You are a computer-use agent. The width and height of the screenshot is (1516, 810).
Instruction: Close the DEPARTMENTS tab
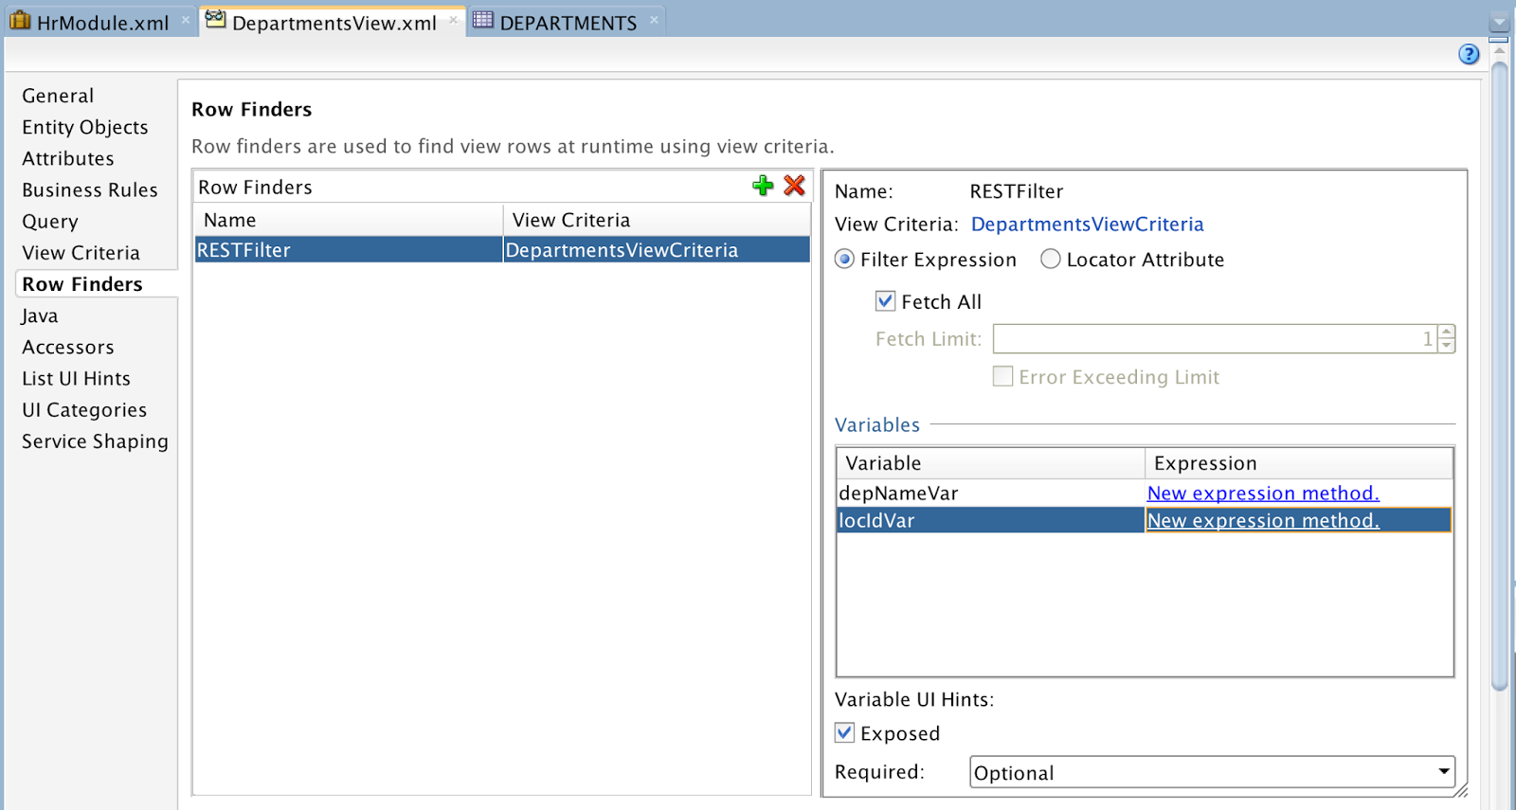tap(654, 20)
